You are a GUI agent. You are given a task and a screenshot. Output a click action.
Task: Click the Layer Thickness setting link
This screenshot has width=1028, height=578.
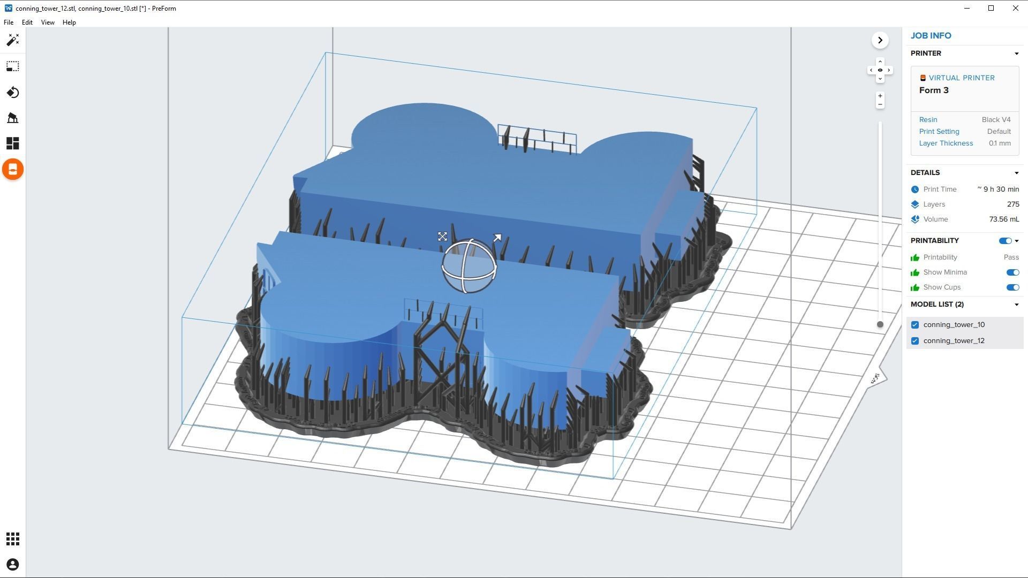pyautogui.click(x=946, y=143)
